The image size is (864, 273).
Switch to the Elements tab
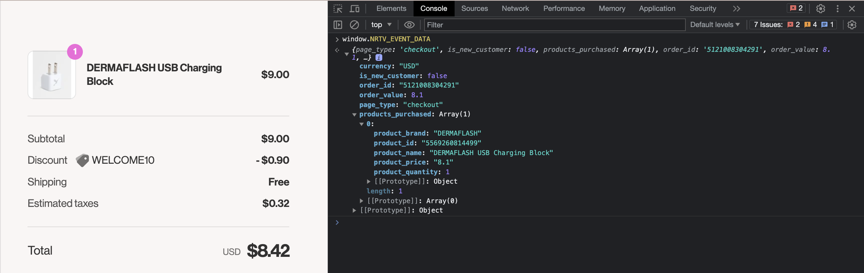click(x=391, y=9)
